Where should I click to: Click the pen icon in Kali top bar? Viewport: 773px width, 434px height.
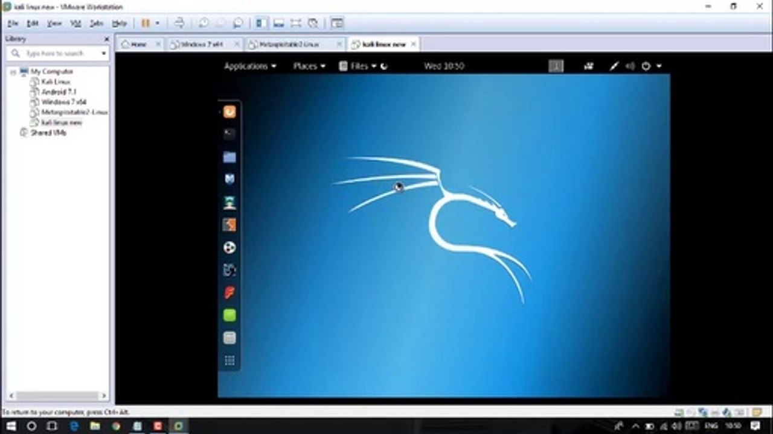[x=614, y=66]
